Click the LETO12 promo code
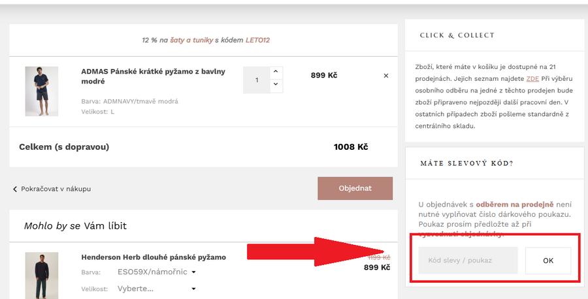 [x=257, y=40]
